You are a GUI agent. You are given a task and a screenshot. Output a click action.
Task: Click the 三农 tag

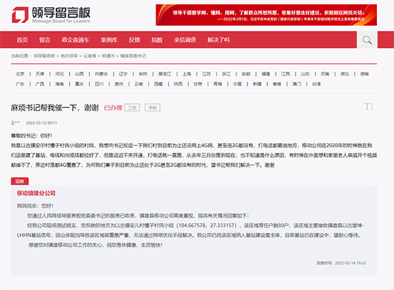[132, 108]
